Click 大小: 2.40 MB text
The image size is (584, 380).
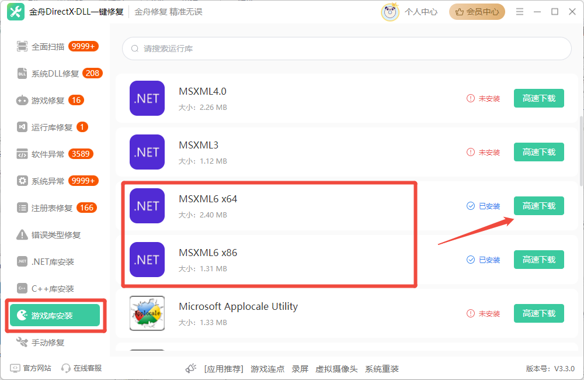pos(203,215)
